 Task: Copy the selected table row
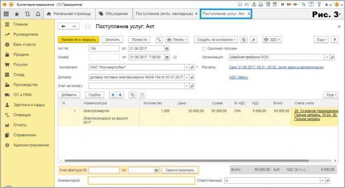[x=132, y=95]
